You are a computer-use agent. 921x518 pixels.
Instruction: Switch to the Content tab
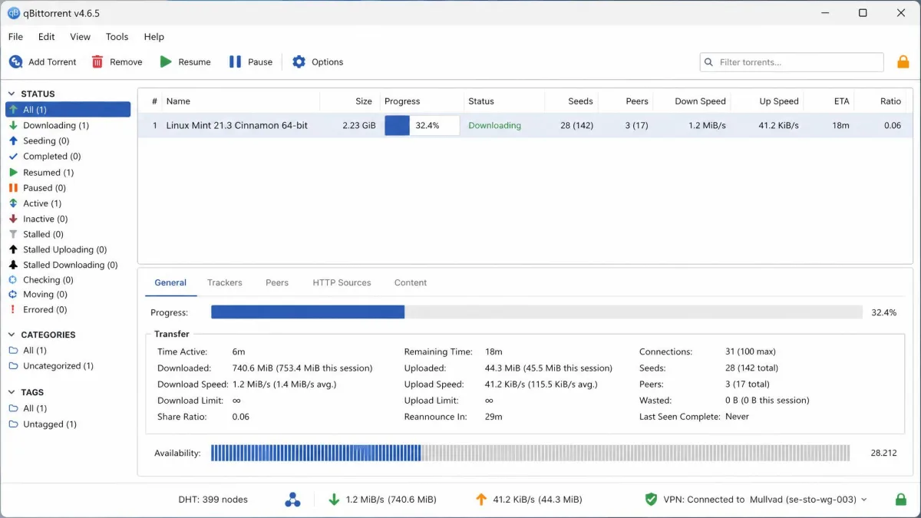tap(411, 282)
